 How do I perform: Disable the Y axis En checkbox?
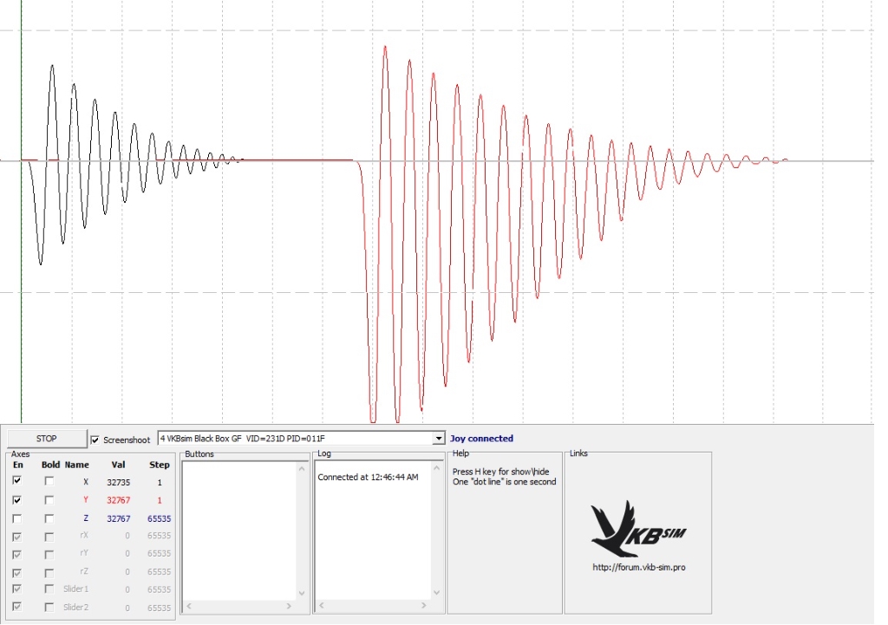point(16,500)
